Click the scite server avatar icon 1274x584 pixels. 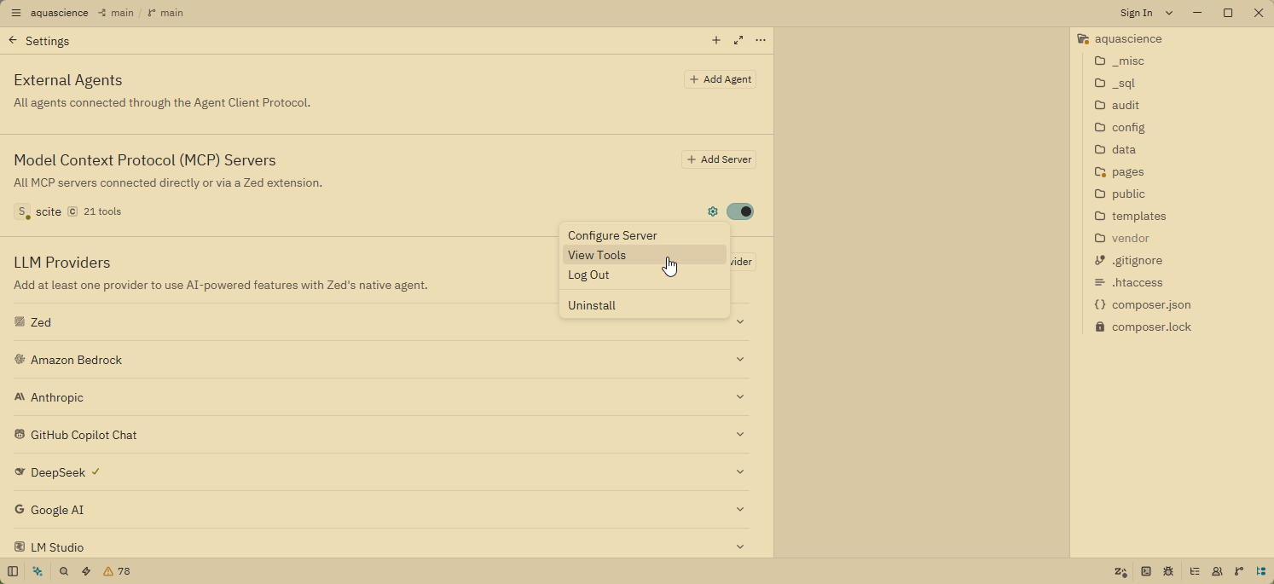(22, 211)
